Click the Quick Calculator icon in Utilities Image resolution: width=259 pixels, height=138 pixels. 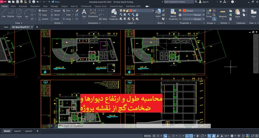click(231, 19)
